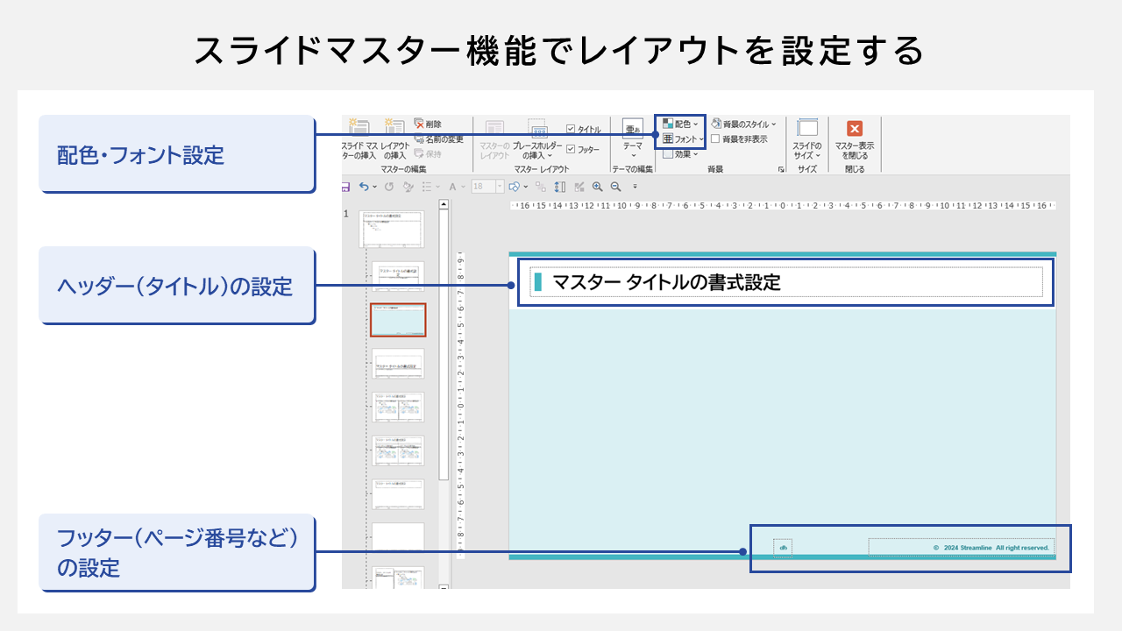Toggle the タイトル checkbox
1122x631 pixels.
coord(571,129)
